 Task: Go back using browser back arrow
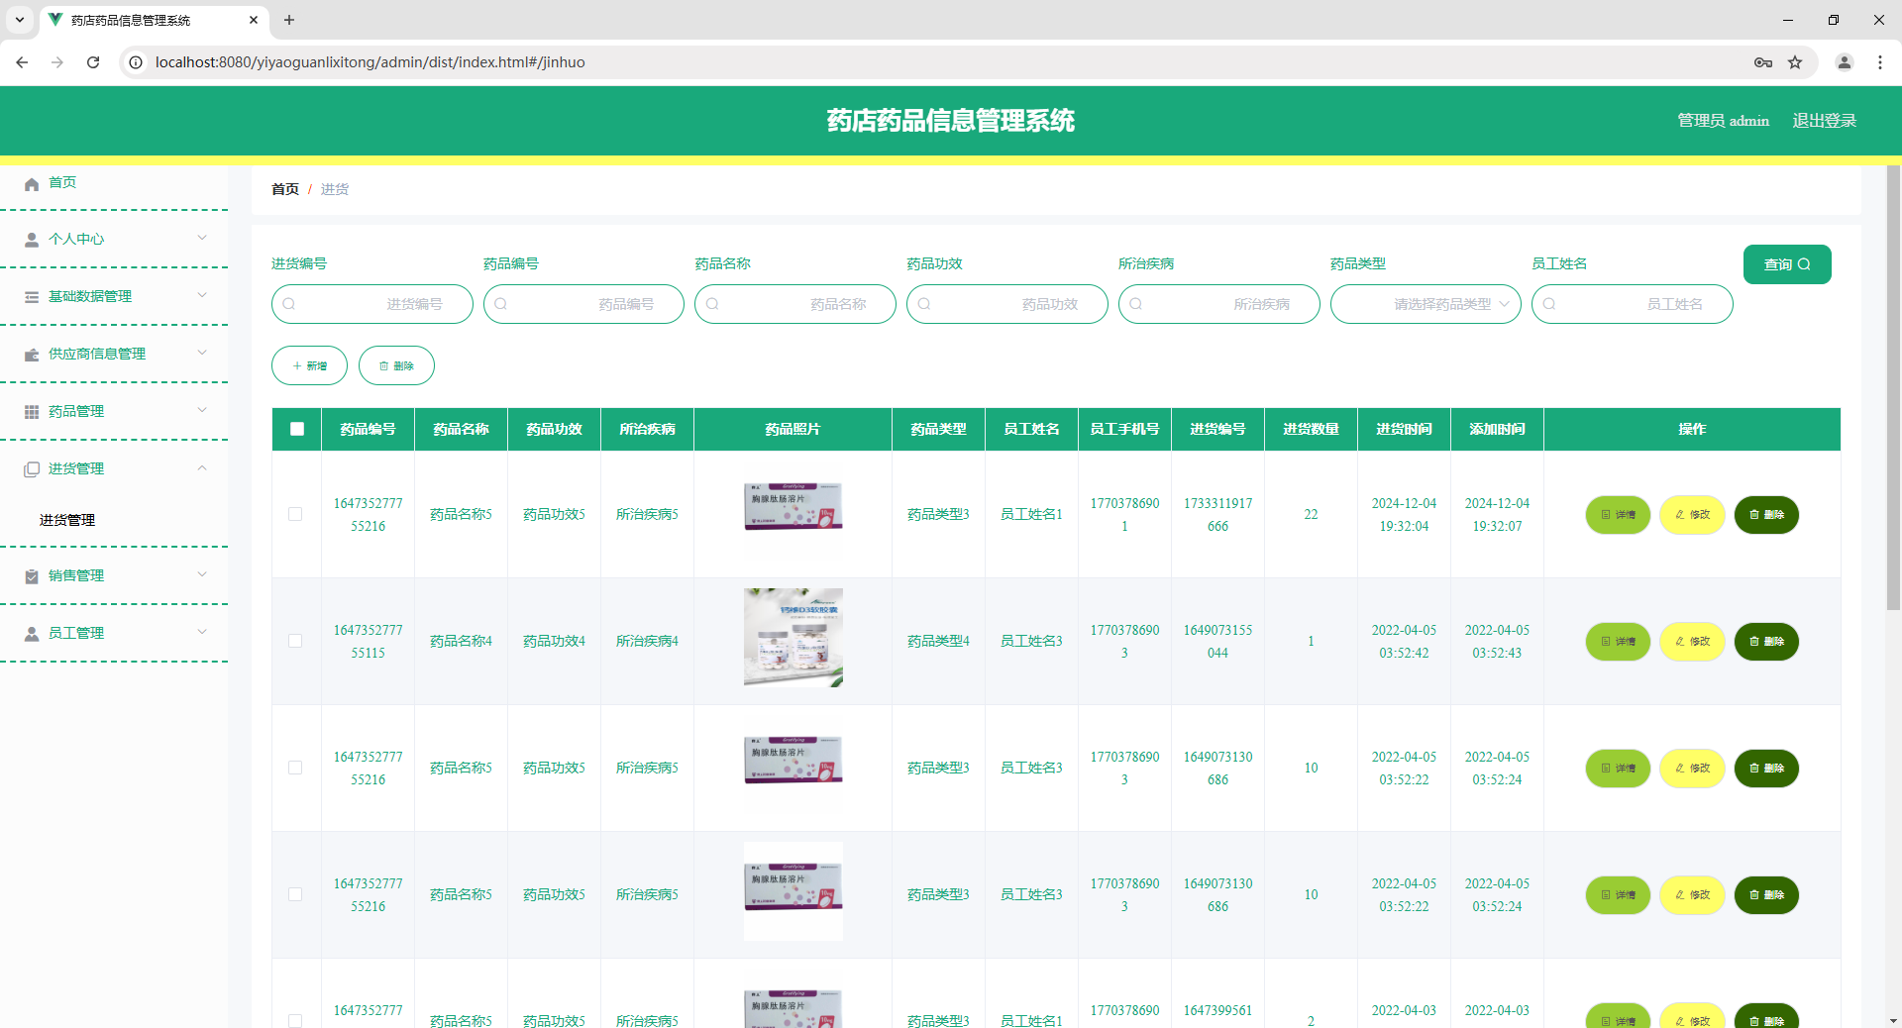tap(22, 62)
